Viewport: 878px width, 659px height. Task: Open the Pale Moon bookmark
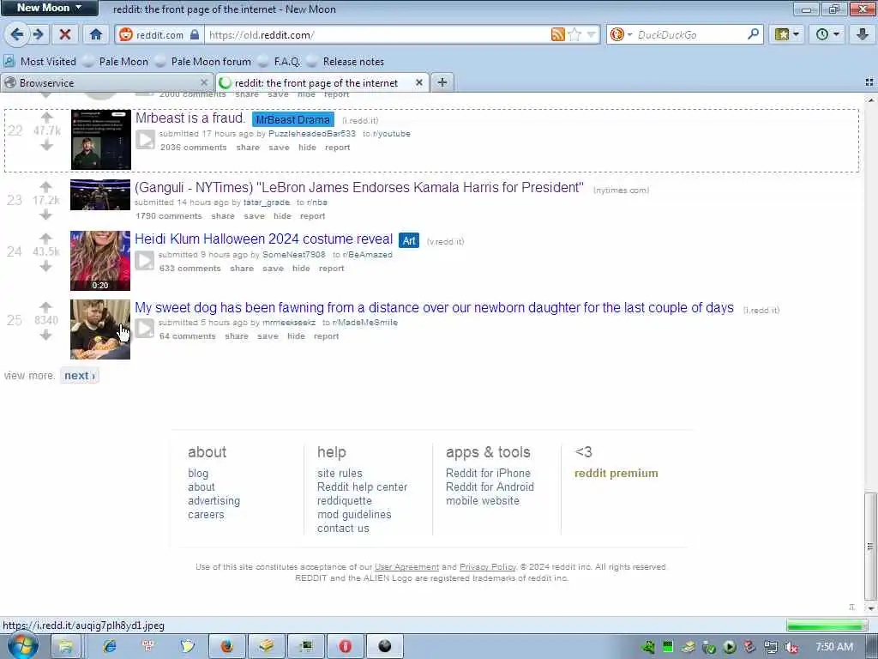tap(116, 62)
